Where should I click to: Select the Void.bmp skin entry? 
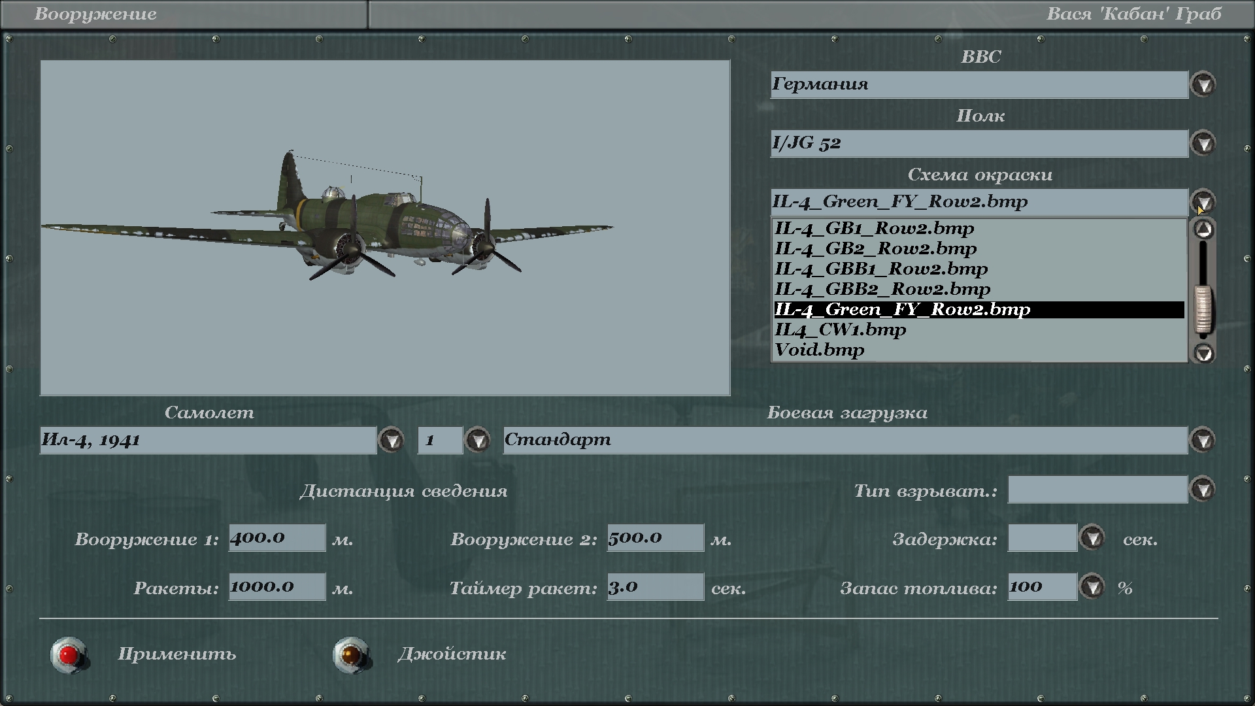pyautogui.click(x=819, y=350)
